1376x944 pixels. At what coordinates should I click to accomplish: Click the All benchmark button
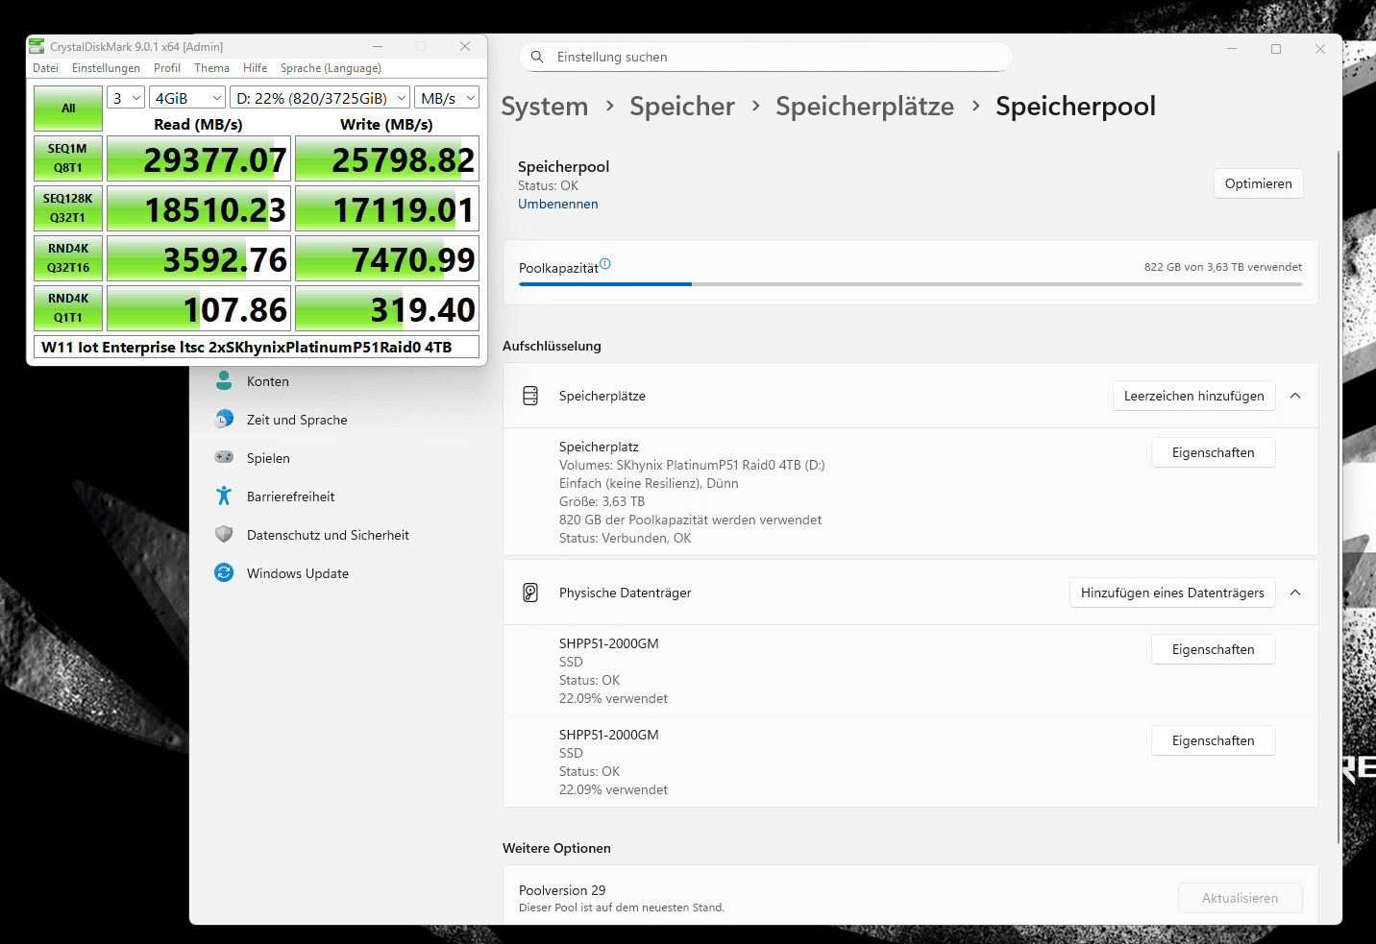coord(68,109)
